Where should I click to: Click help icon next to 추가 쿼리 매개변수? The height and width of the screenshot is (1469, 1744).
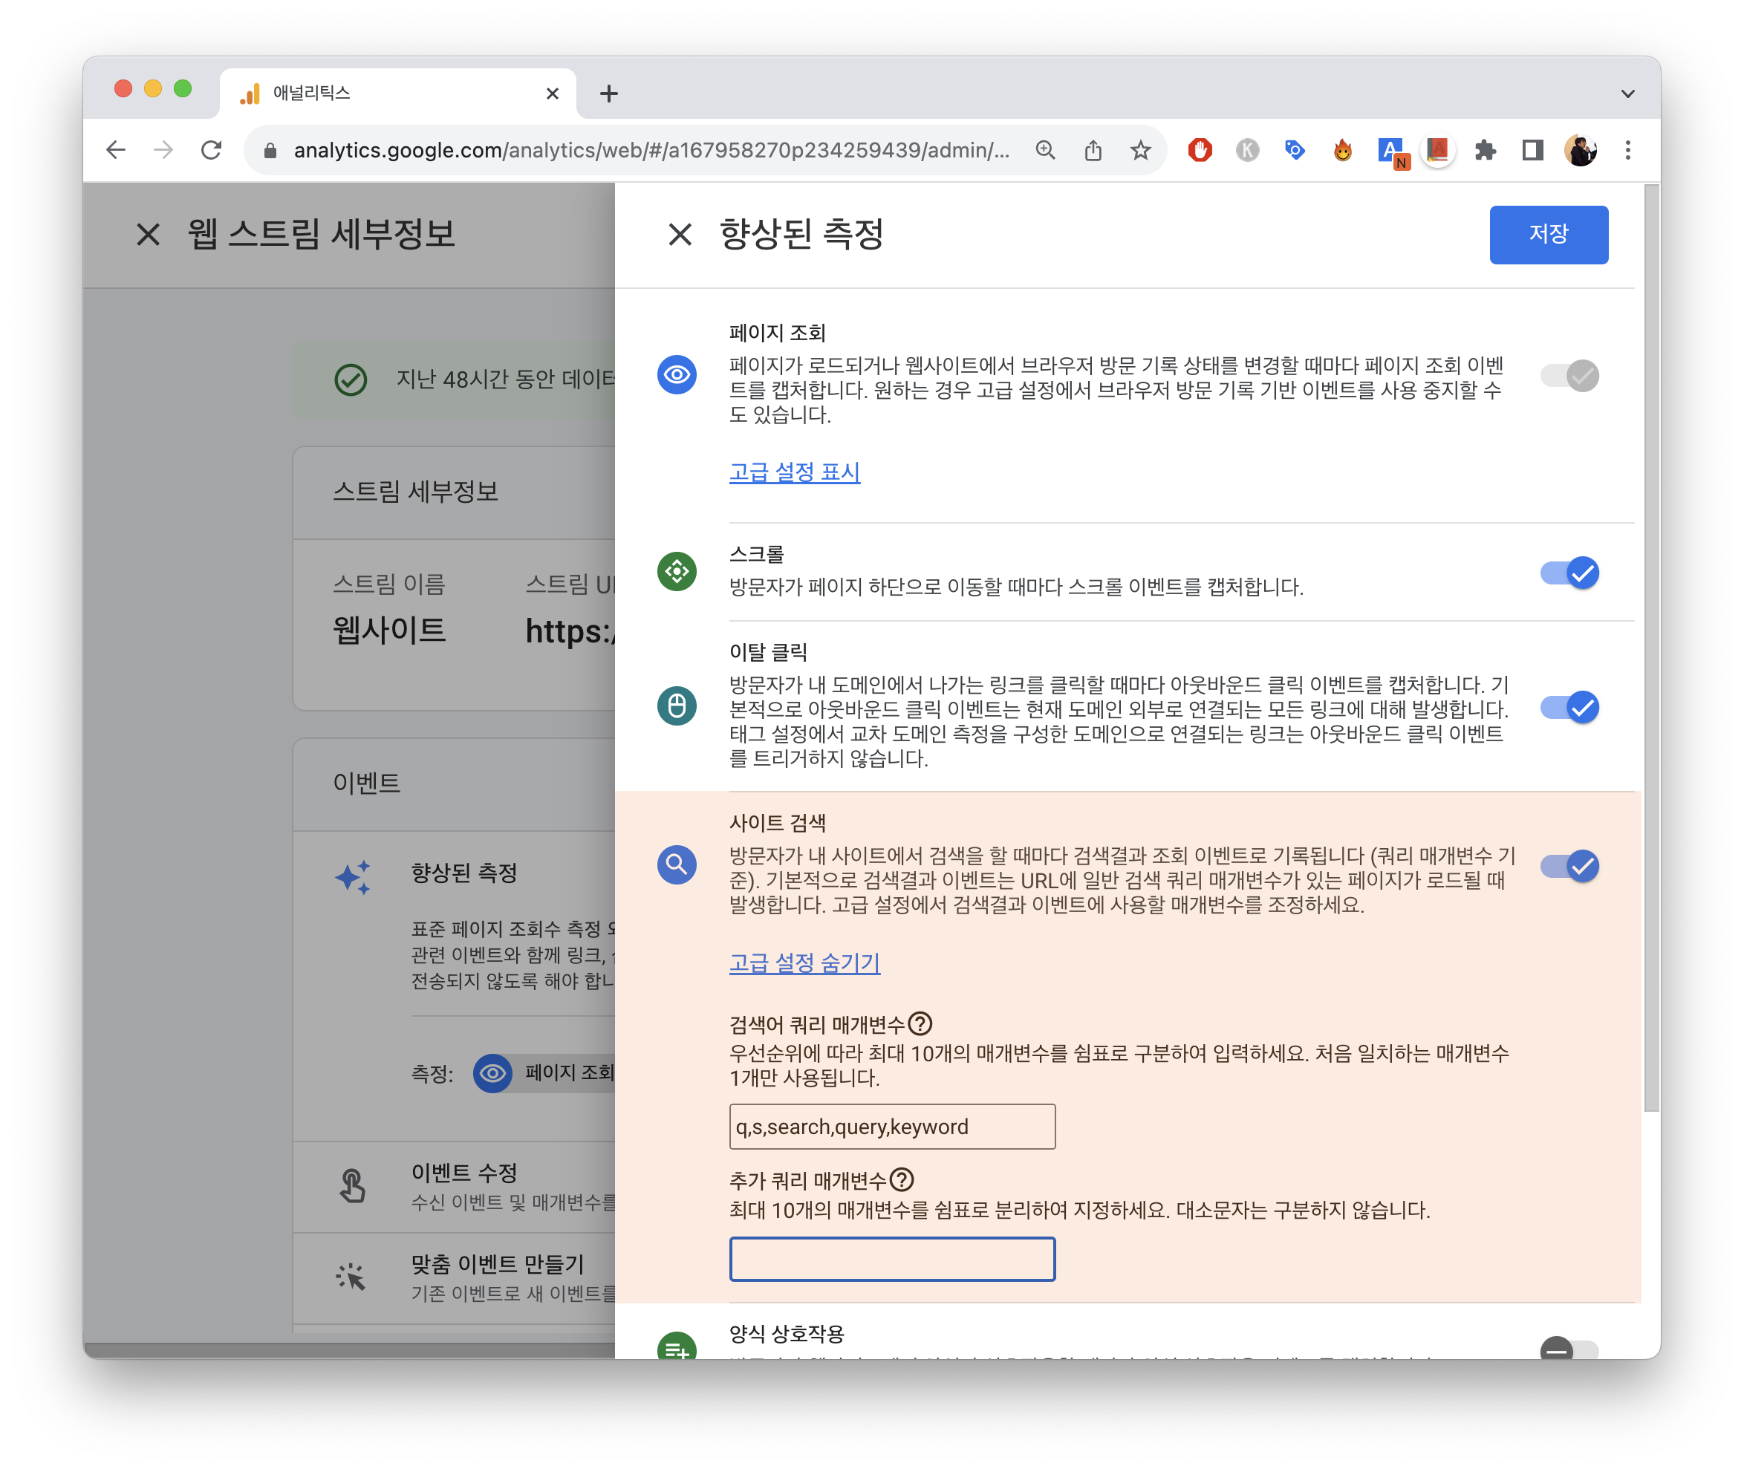[x=901, y=1179]
